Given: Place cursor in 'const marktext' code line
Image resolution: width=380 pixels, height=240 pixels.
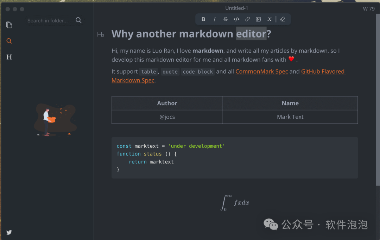Looking at the screenshot, I should coord(171,146).
